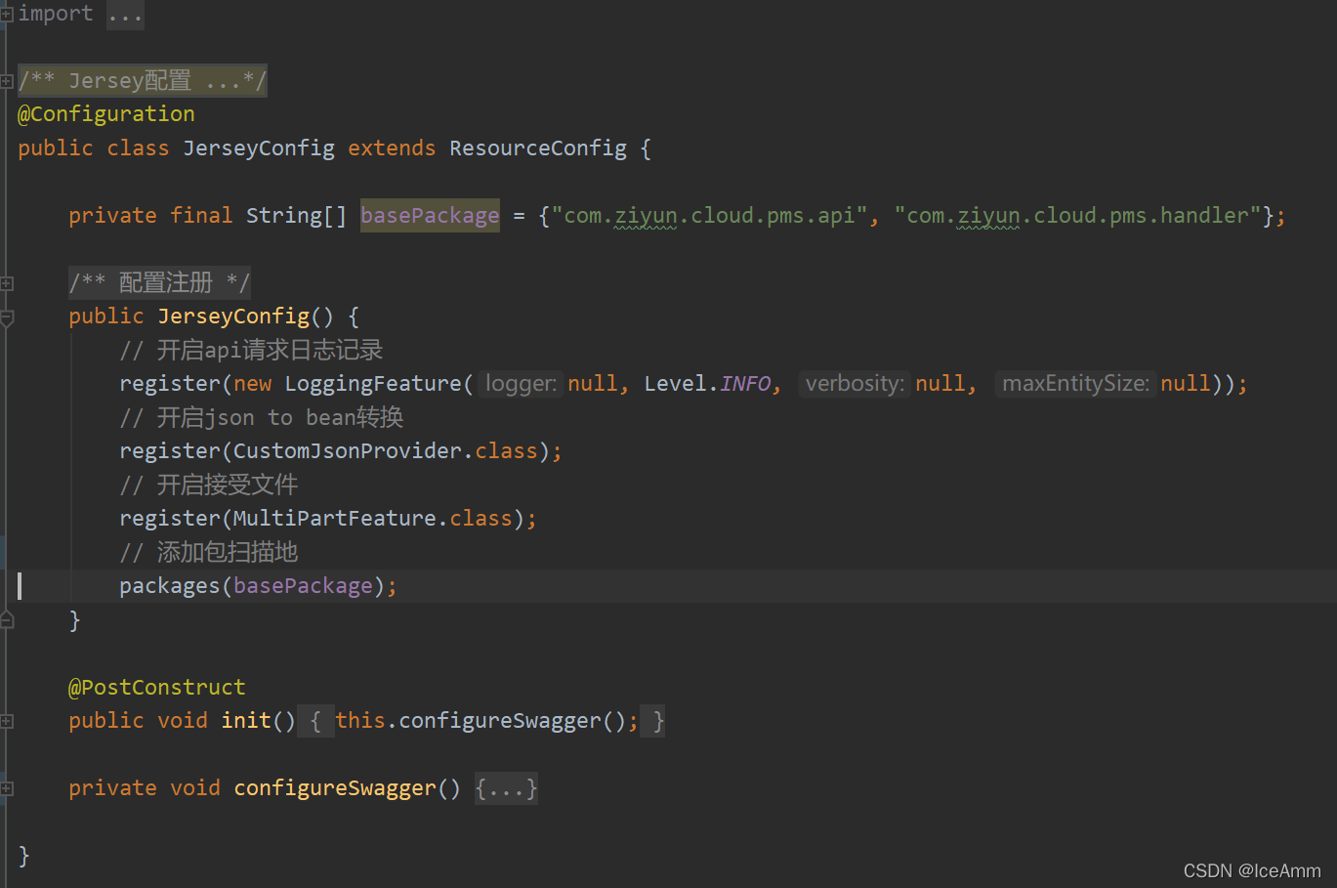Expand the collapsed configureSwagger() method

pos(6,788)
